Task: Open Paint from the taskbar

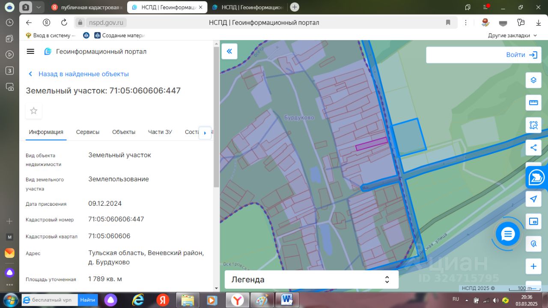Action: (262, 300)
